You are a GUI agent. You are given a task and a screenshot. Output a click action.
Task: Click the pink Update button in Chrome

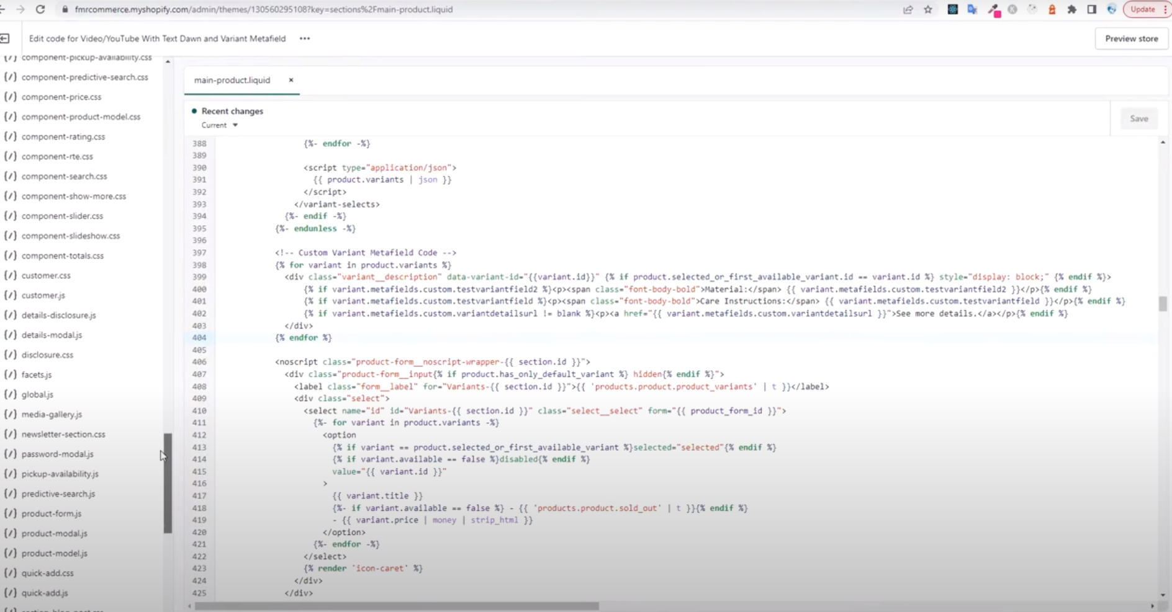coord(1142,9)
